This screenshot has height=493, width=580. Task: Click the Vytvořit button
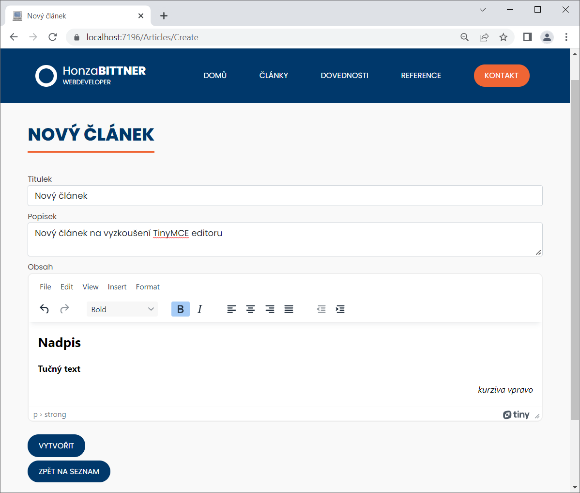(56, 446)
